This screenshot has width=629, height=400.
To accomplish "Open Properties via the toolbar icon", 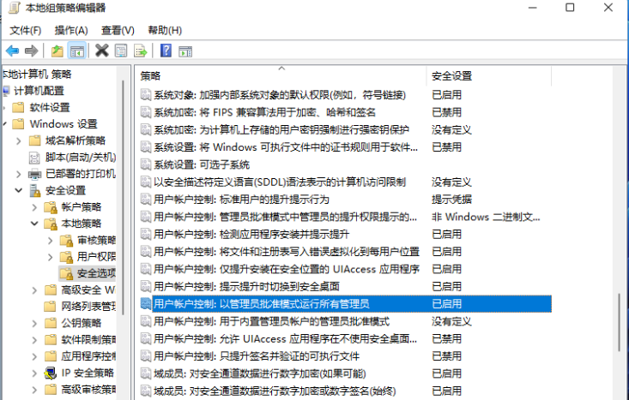I will 121,51.
